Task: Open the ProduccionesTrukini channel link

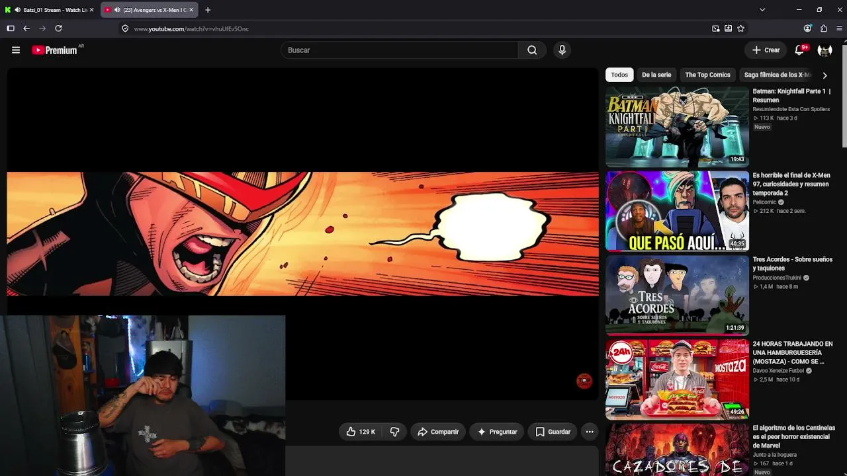Action: [777, 278]
